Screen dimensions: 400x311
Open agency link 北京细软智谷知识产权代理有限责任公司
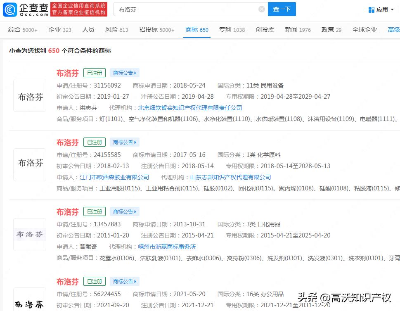click(x=190, y=108)
